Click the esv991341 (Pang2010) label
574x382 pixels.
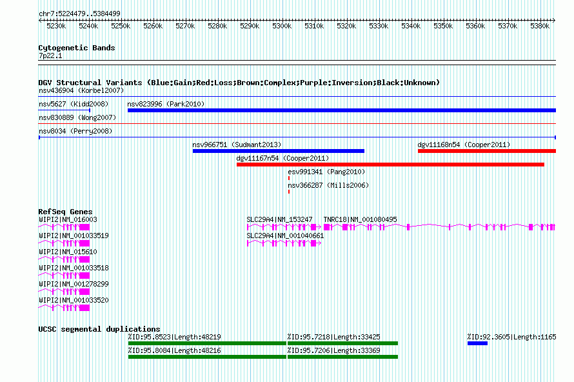click(x=326, y=172)
